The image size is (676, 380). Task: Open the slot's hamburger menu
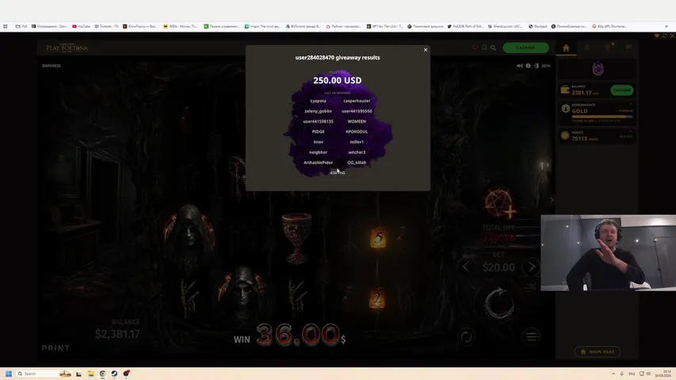[532, 336]
